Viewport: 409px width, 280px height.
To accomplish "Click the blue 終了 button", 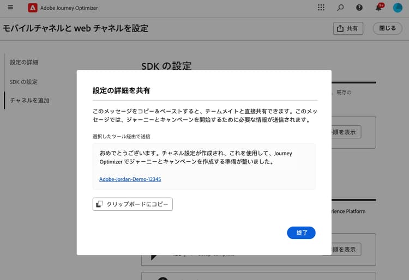I will (x=301, y=233).
